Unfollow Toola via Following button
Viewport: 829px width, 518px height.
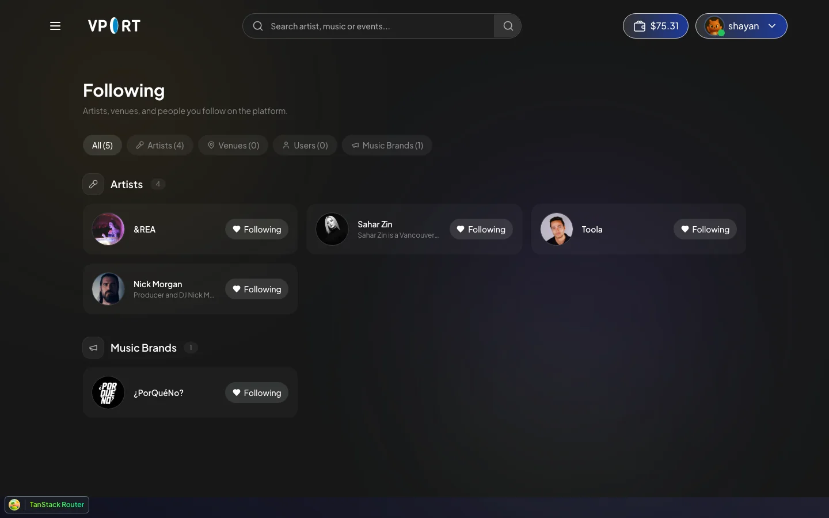tap(705, 229)
